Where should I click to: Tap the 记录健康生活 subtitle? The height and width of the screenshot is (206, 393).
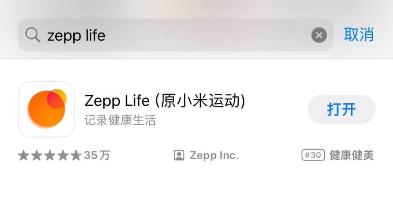pos(120,120)
